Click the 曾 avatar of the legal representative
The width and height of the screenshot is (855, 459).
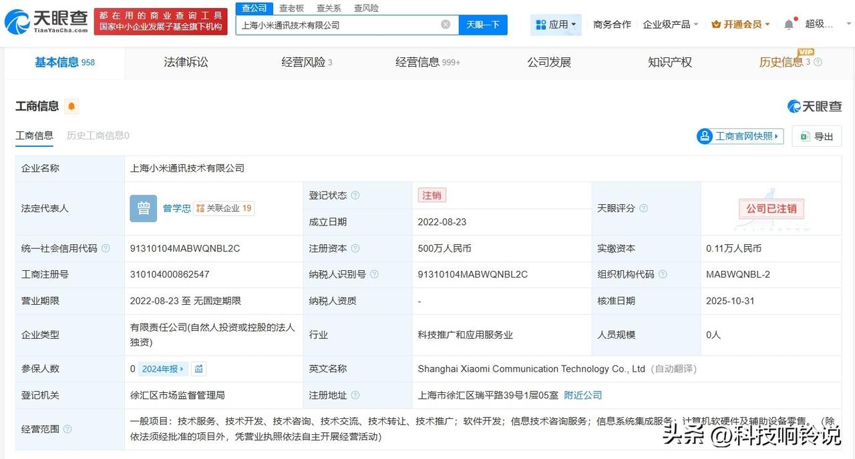(x=143, y=208)
